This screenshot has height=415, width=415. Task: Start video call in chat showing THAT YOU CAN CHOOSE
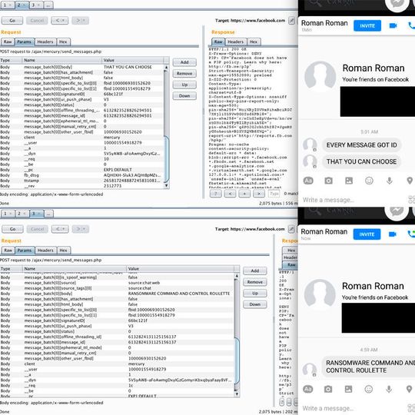point(393,25)
